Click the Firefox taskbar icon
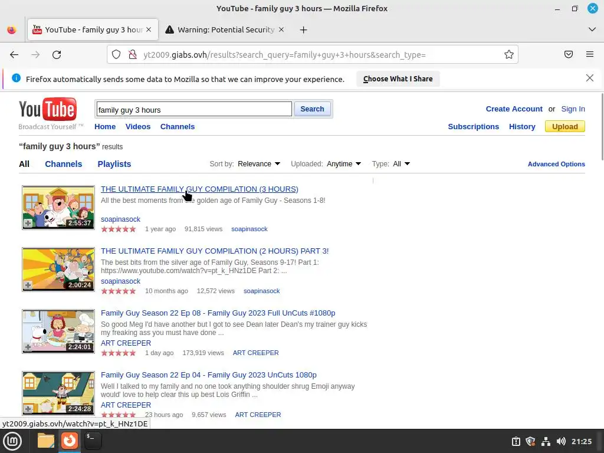Viewport: 604px width, 453px height. click(x=70, y=441)
